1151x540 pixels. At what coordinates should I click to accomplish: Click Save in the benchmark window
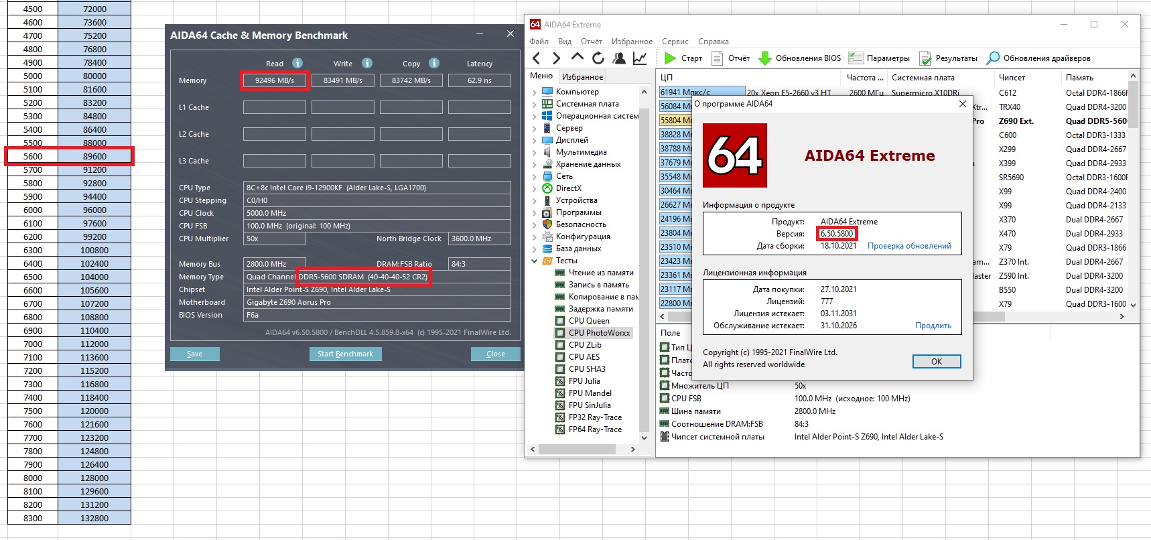(x=195, y=354)
